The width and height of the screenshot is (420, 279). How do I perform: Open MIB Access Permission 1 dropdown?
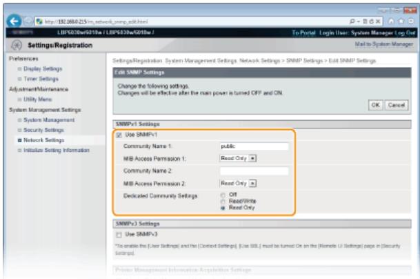pyautogui.click(x=238, y=158)
